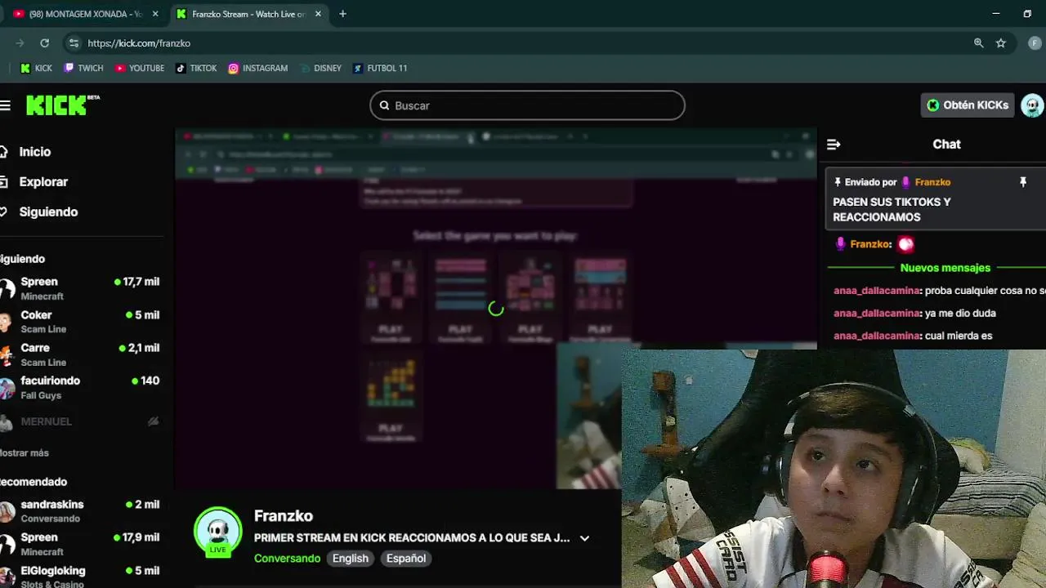
Task: Jump to Nuevos mensajes in chat
Action: coord(945,268)
